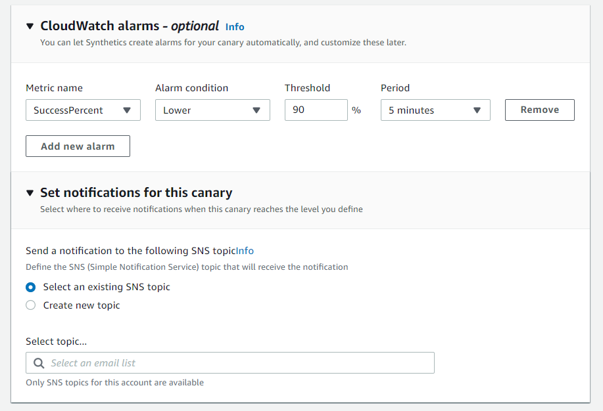Choose the Select an existing SNS topic radio
Viewport: 603px width, 411px height.
pos(31,287)
